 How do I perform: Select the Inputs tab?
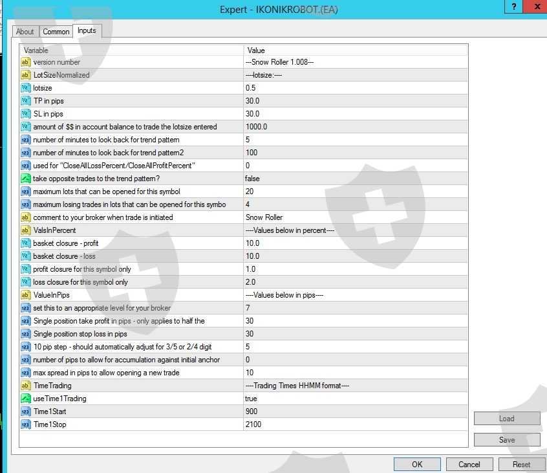point(87,30)
